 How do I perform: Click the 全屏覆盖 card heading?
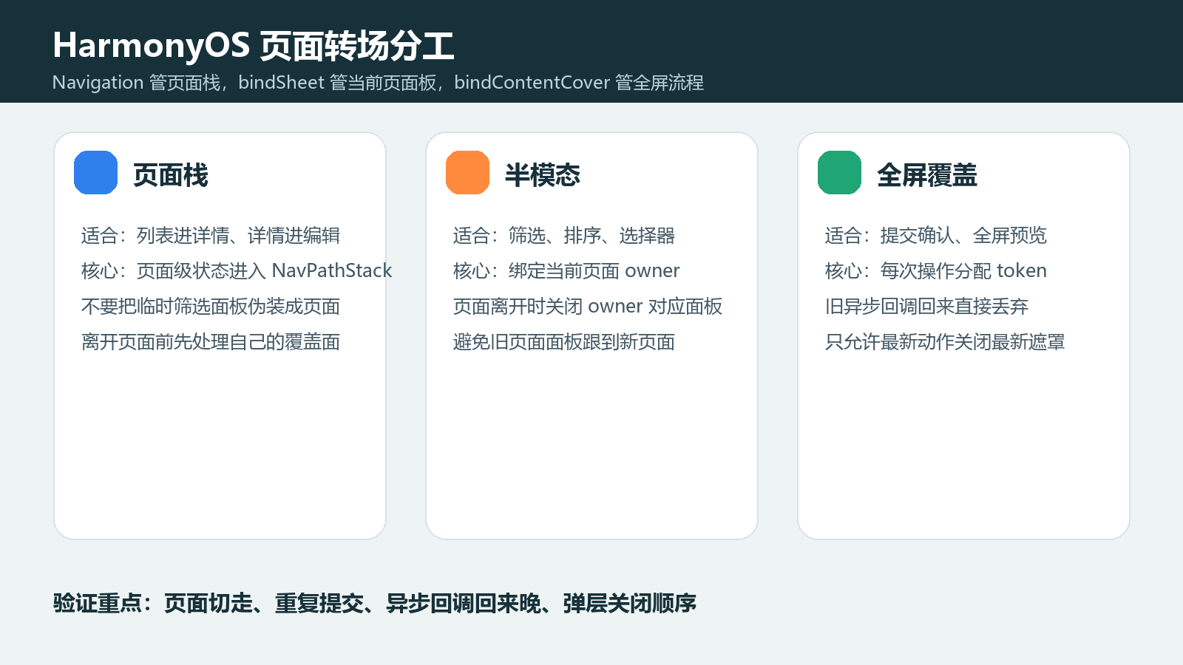coord(927,176)
